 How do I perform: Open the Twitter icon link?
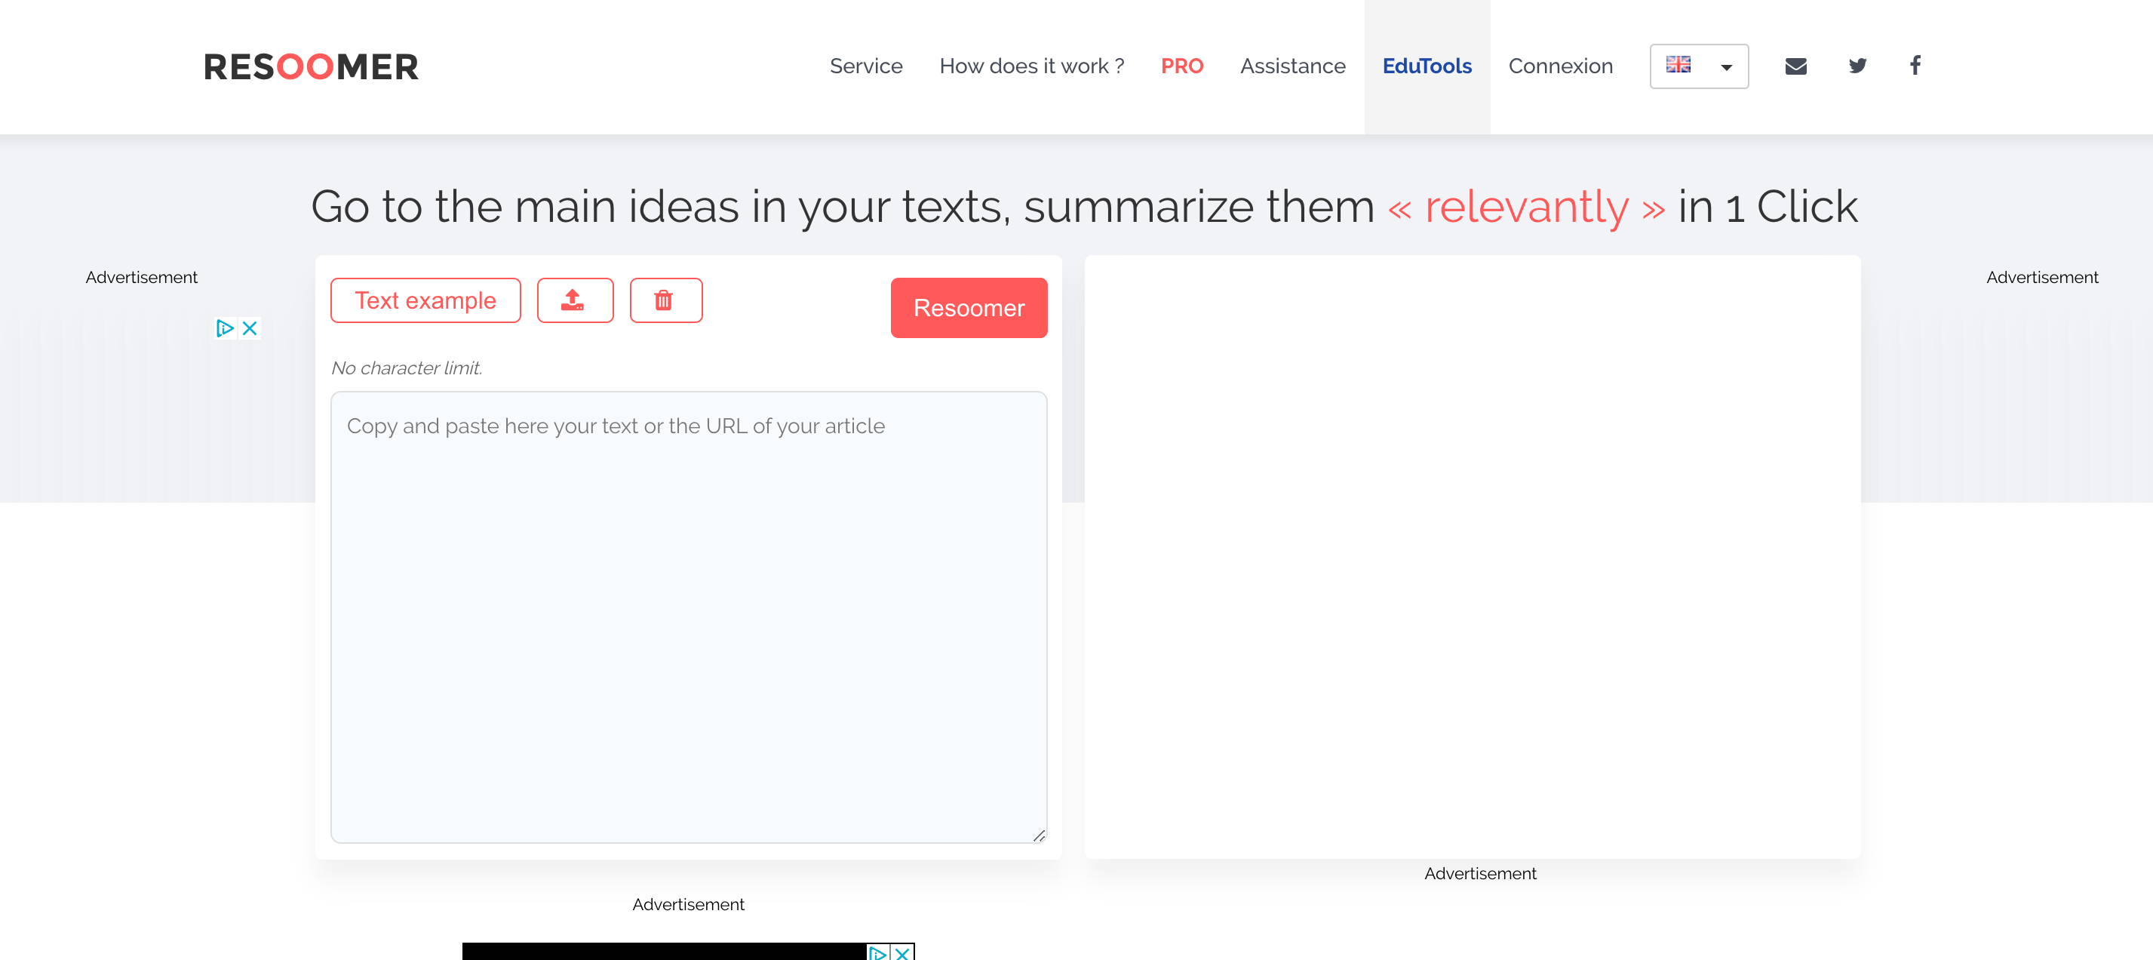click(x=1857, y=66)
